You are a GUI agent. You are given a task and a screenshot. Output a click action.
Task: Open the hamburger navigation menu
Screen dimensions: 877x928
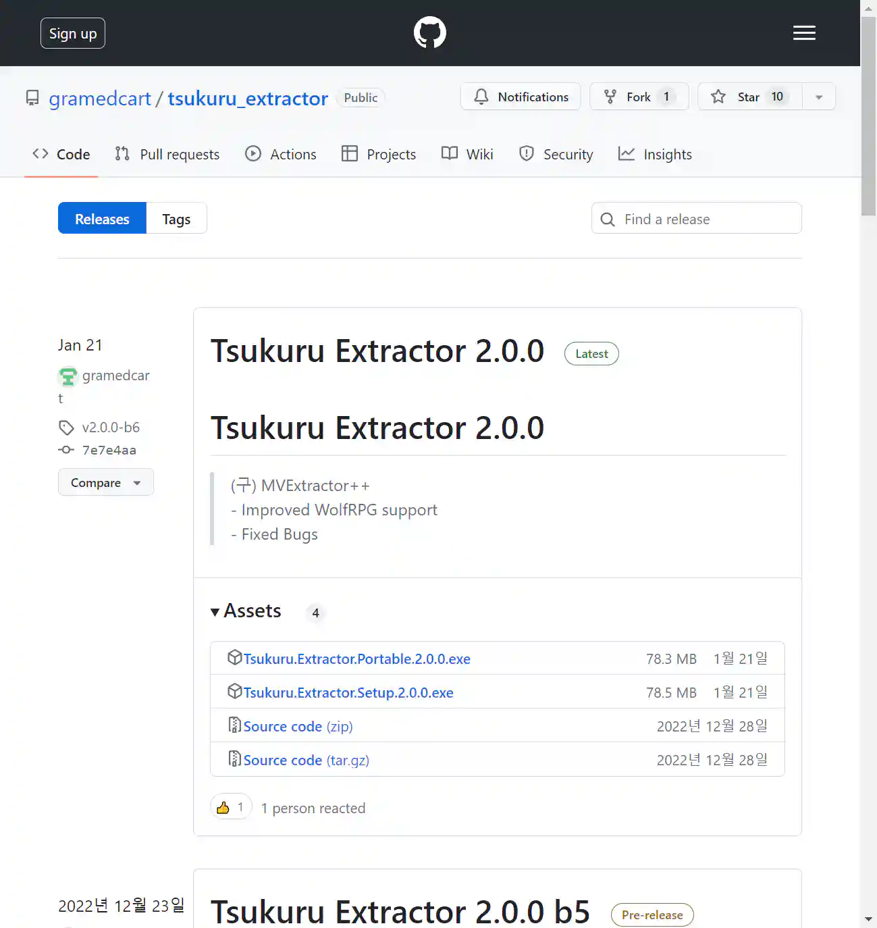tap(804, 32)
